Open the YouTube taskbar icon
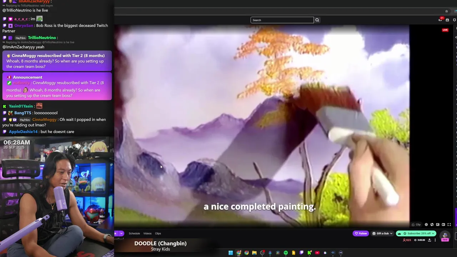The height and width of the screenshot is (257, 457). [x=317, y=253]
